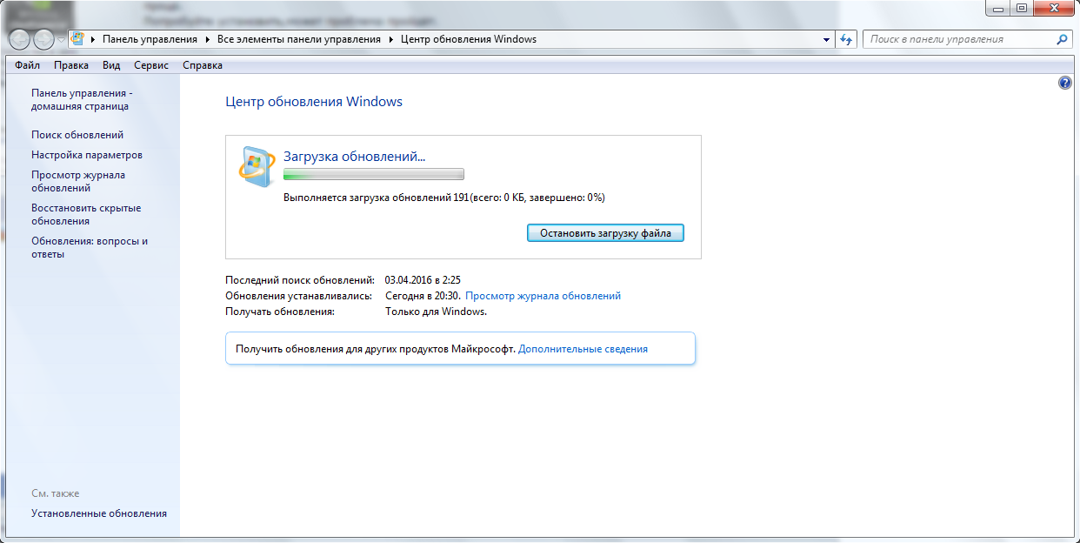The image size is (1080, 543).
Task: Click the search magnifier icon
Action: 1062,39
